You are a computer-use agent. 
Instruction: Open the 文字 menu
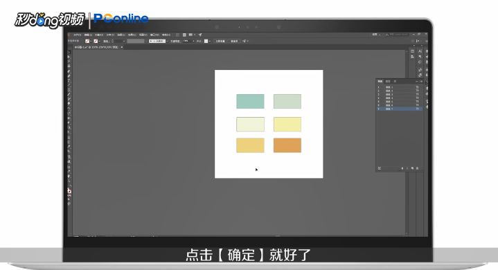pos(110,35)
